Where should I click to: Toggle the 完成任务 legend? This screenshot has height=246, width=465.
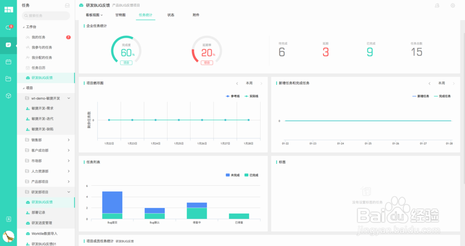(x=442, y=96)
